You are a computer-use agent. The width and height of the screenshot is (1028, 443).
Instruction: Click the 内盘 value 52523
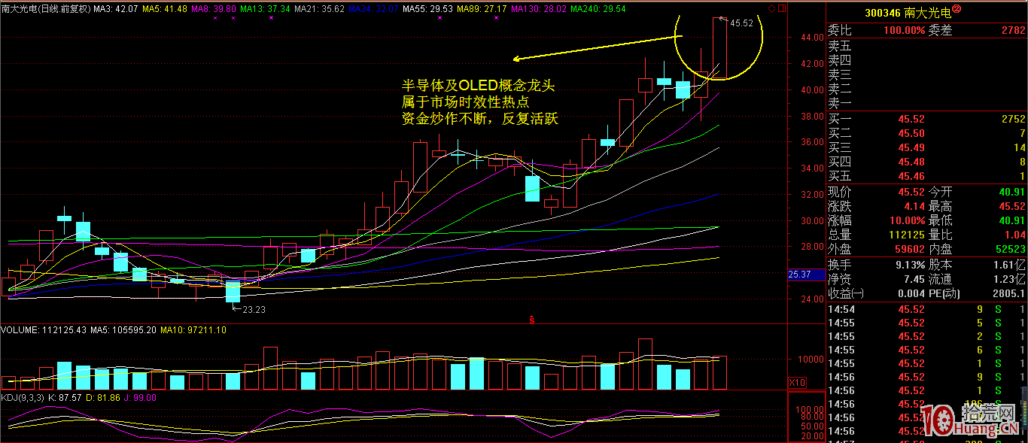tap(1011, 249)
